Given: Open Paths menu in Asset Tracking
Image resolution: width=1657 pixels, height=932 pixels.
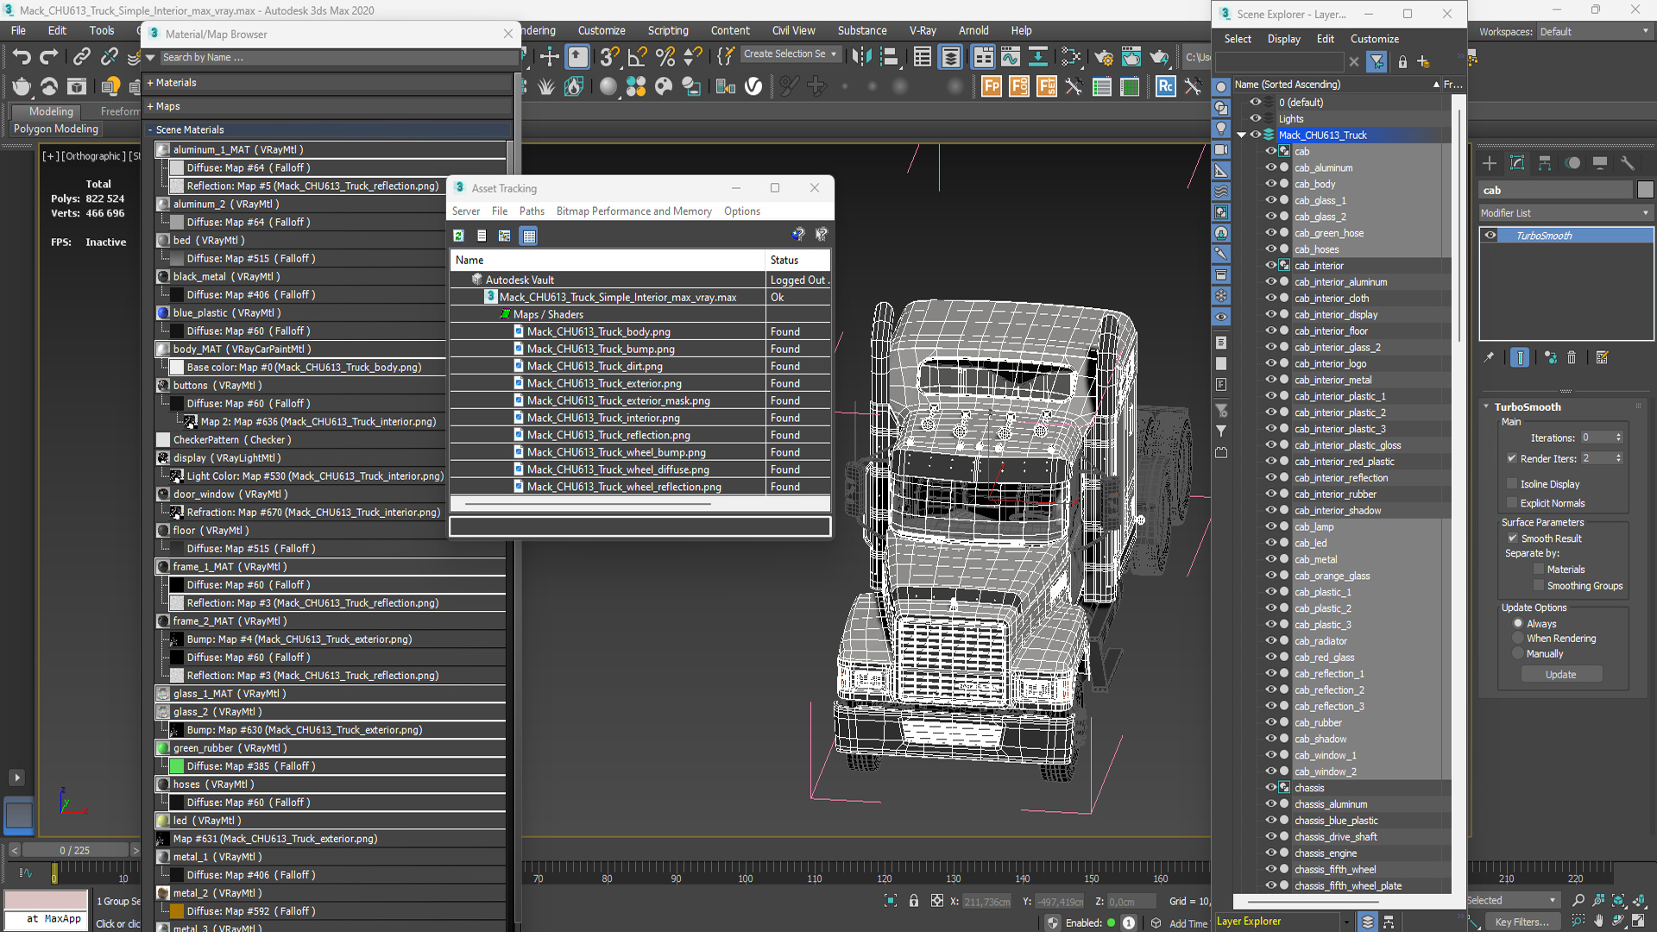Looking at the screenshot, I should [x=532, y=211].
